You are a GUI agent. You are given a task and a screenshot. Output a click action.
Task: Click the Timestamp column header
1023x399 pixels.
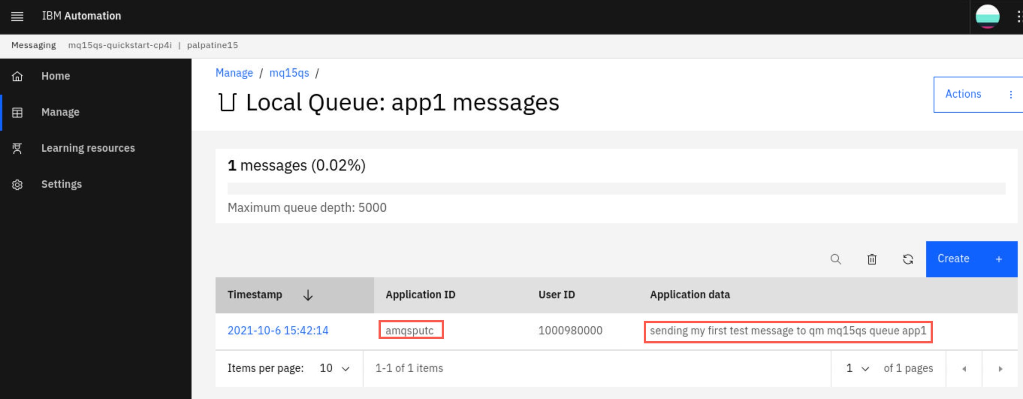coord(294,295)
